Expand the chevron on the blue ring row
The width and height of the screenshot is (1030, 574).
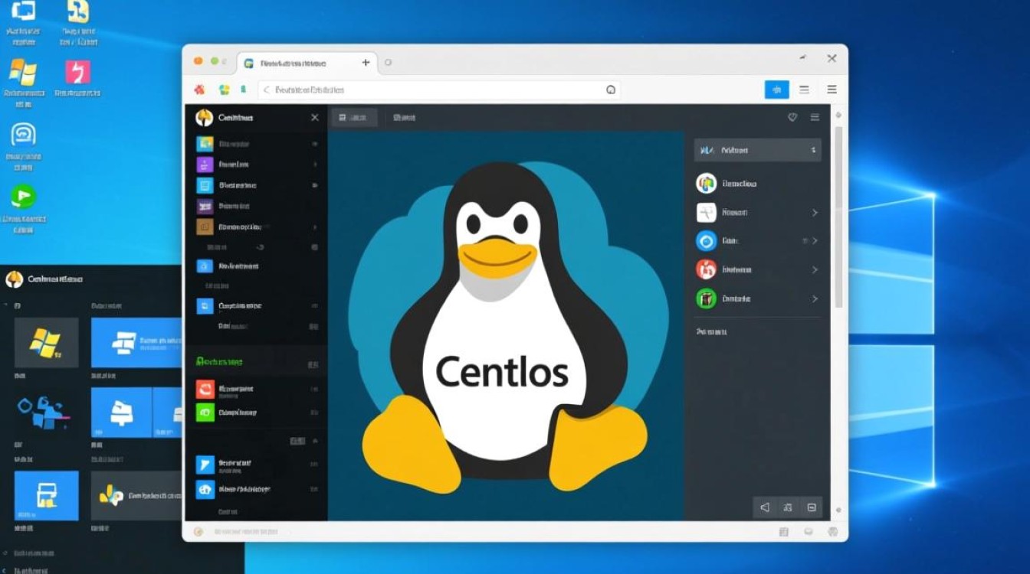815,241
